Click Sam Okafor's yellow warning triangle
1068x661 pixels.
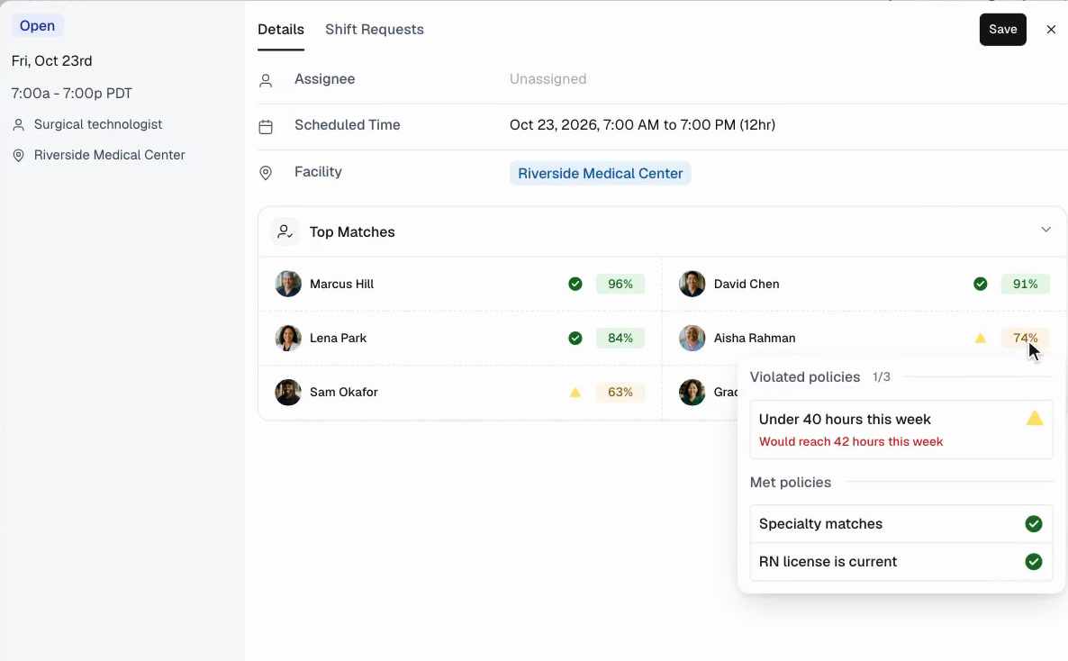575,392
